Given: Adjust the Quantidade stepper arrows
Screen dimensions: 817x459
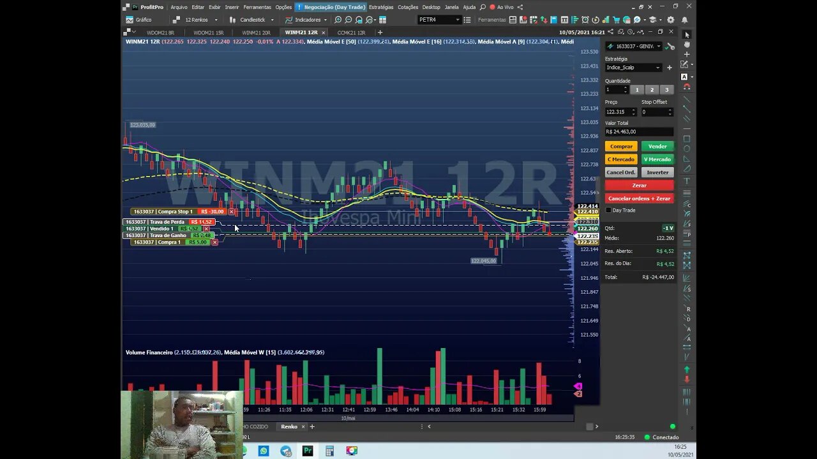Looking at the screenshot, I should 625,90.
